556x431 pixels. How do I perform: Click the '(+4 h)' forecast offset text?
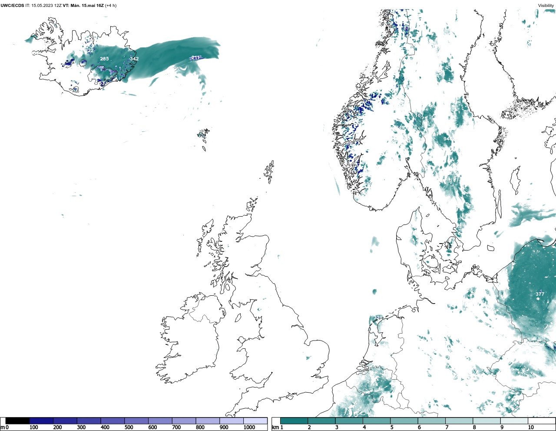(x=111, y=6)
